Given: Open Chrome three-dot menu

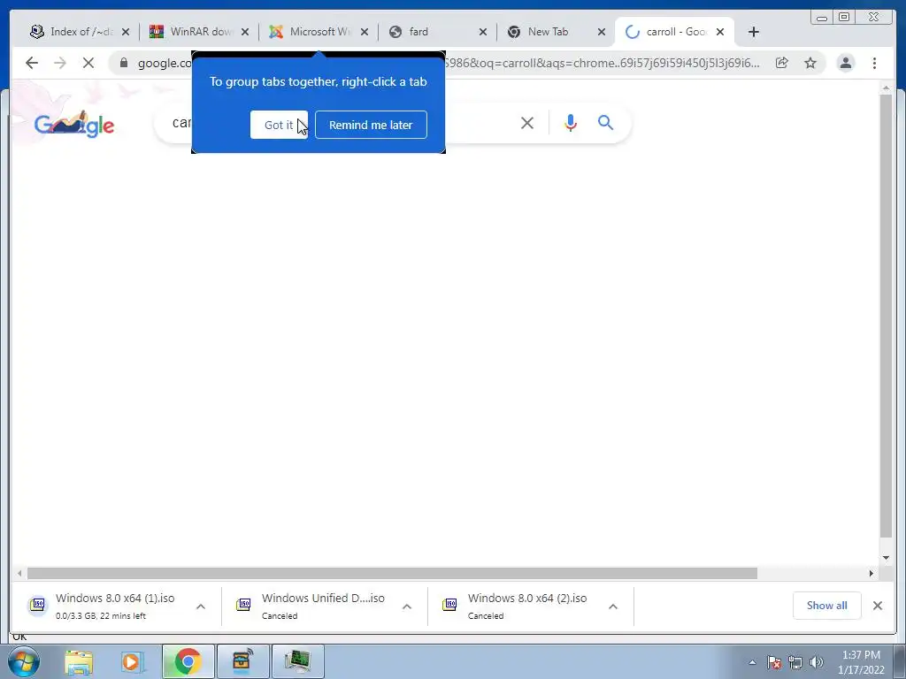Looking at the screenshot, I should pos(875,63).
